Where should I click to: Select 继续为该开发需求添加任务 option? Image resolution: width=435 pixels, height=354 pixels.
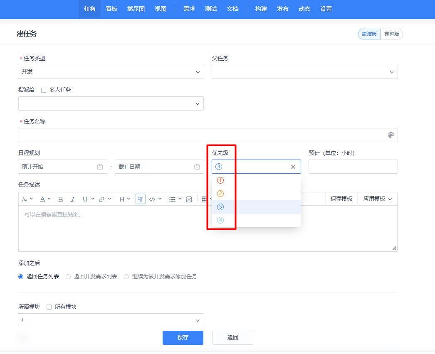click(x=126, y=277)
